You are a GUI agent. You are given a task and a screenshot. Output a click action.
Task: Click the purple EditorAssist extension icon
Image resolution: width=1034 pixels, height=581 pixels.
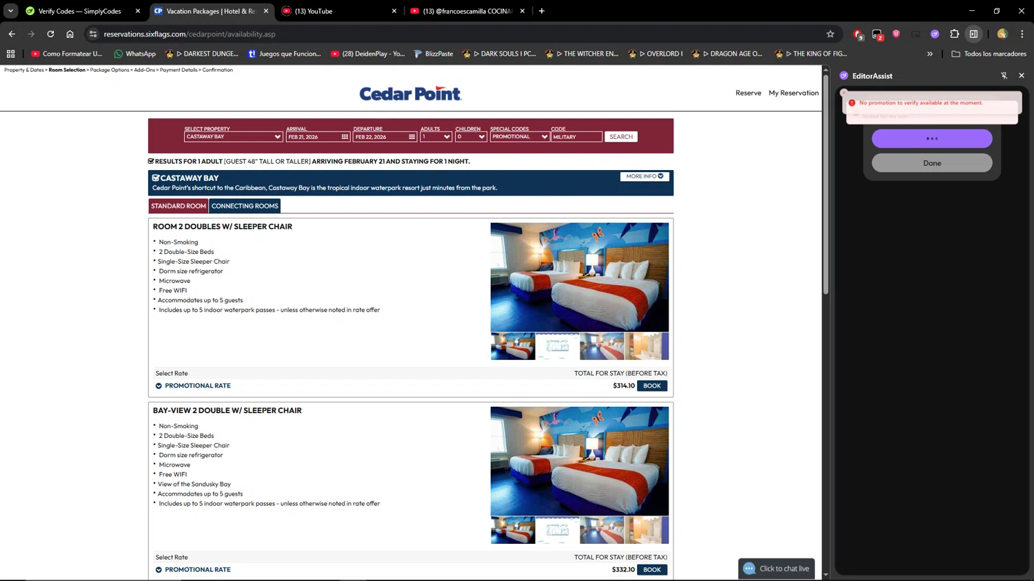coord(935,34)
